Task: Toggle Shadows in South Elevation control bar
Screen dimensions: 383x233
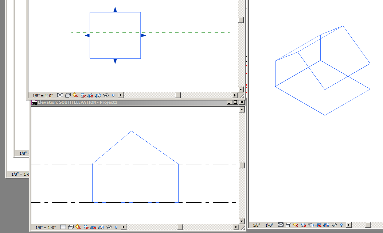Action: pos(86,227)
